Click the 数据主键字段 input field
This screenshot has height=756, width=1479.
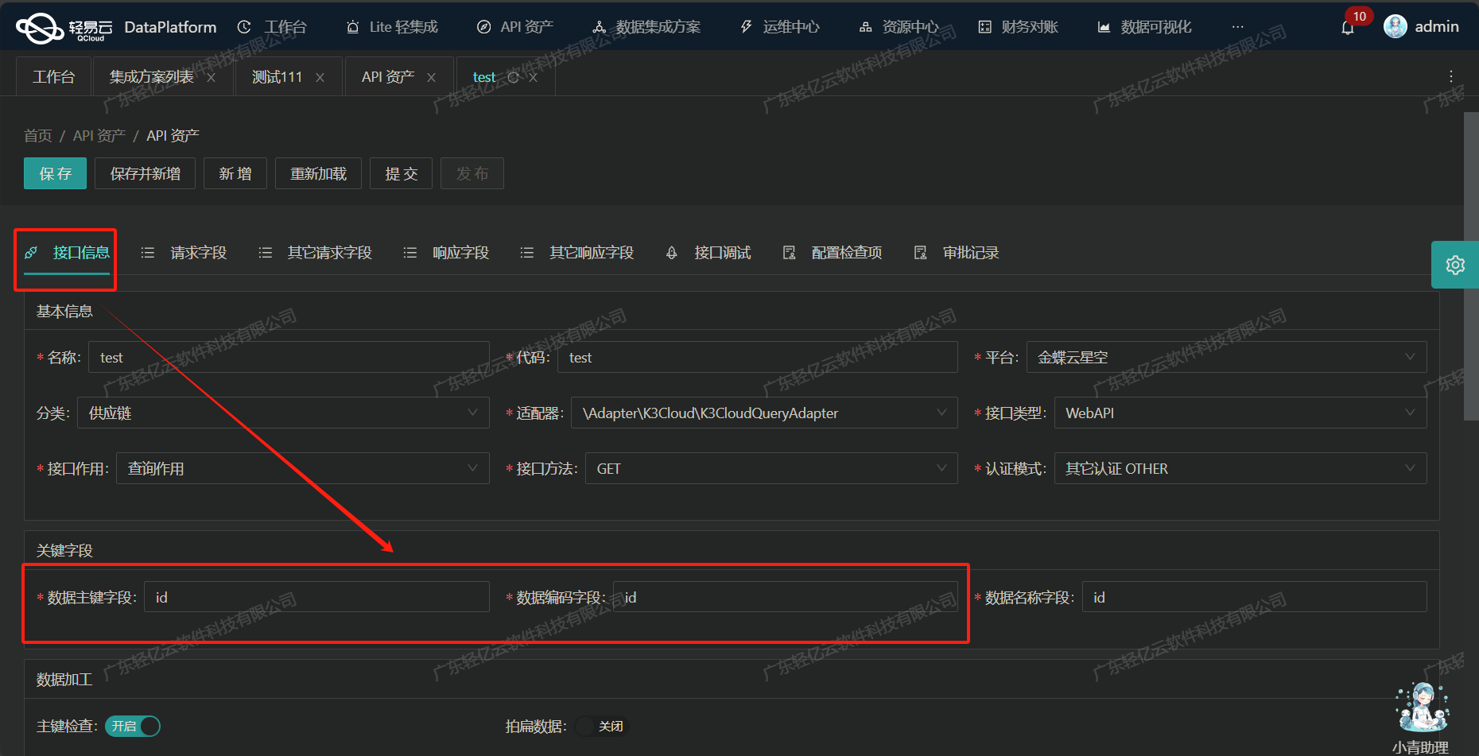pyautogui.click(x=316, y=596)
